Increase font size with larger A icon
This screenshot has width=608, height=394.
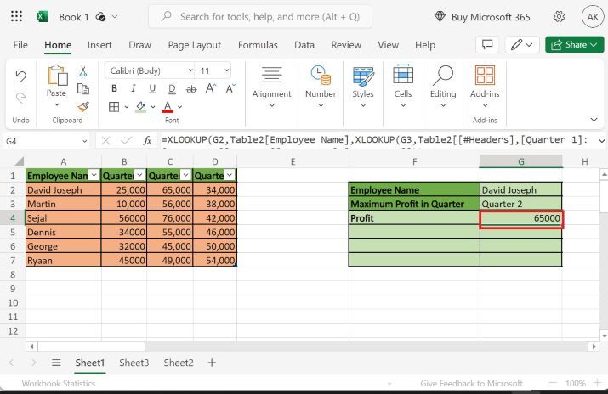[211, 88]
